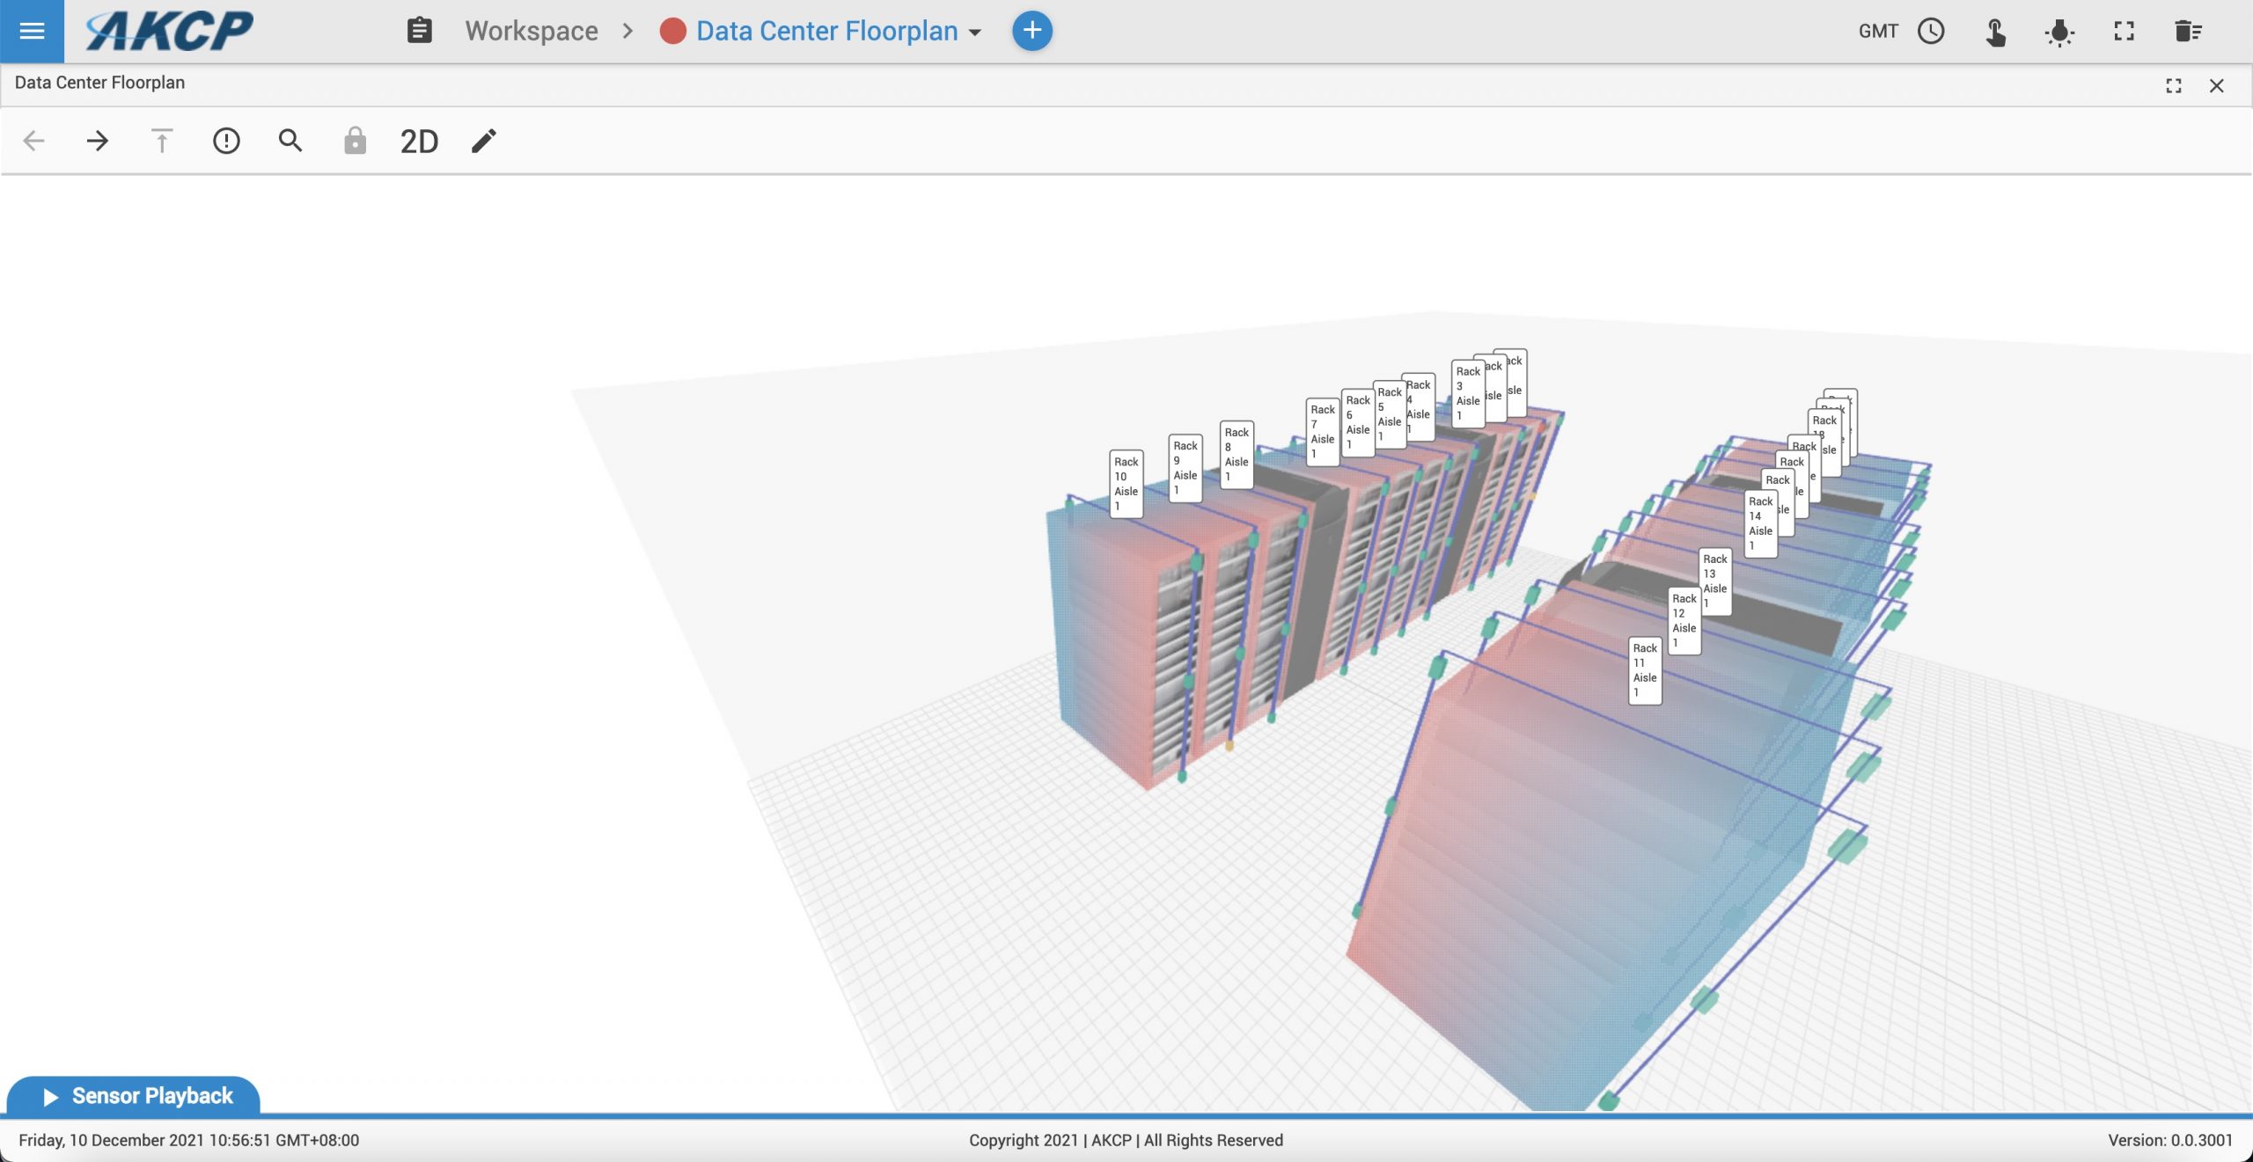Image resolution: width=2253 pixels, height=1162 pixels.
Task: Close the Data Center Floorplan panel
Action: tap(2216, 84)
